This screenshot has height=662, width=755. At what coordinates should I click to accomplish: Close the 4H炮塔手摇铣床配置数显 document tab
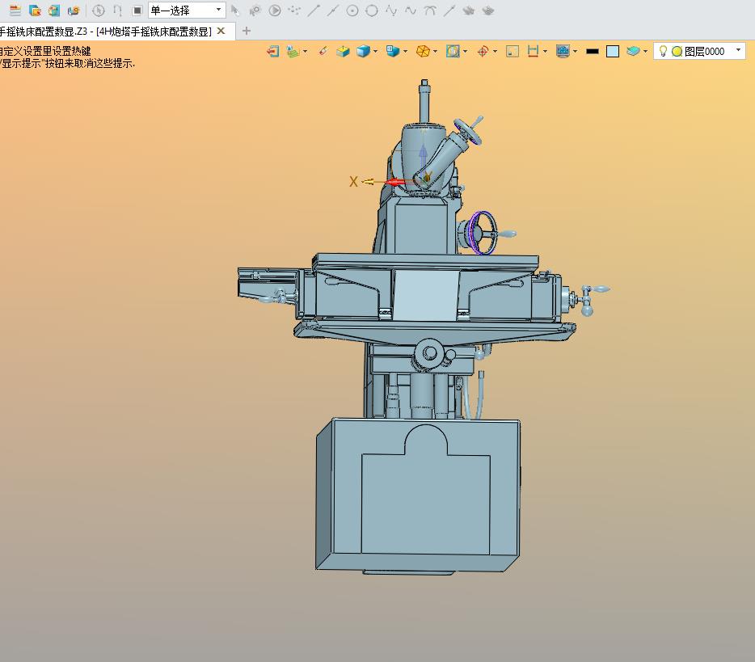[221, 31]
